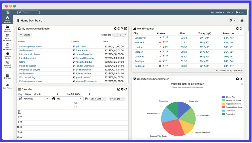Screen dimensions: 252x143
Task: Toggle Qualification legend entry
Action: [229, 111]
